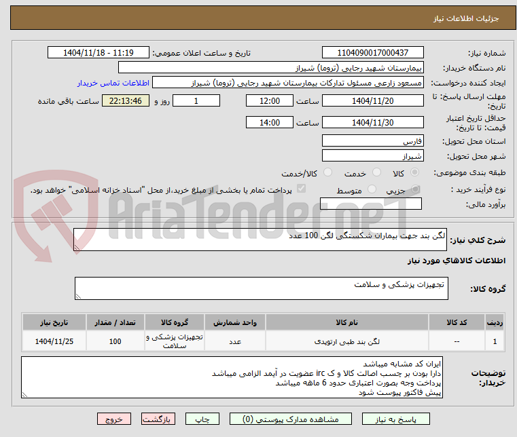This screenshot has height=437, width=517.
Task: Click the مشاهده مدارک پیوستی button
Action: tap(291, 419)
